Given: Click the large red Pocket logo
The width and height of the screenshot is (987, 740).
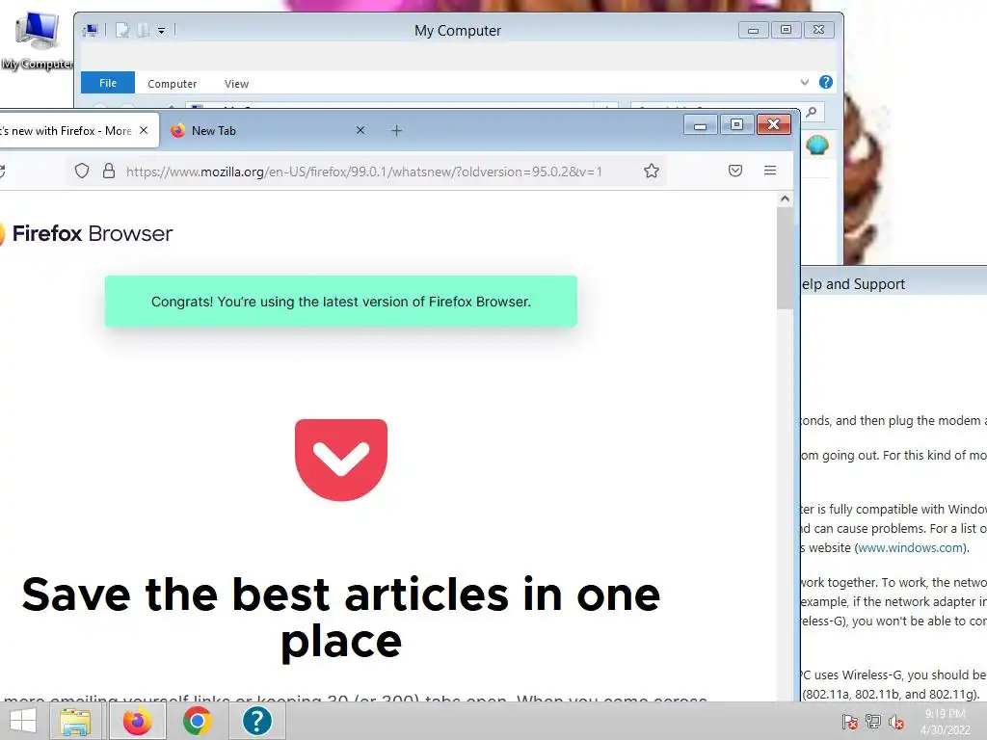Looking at the screenshot, I should tap(341, 460).
